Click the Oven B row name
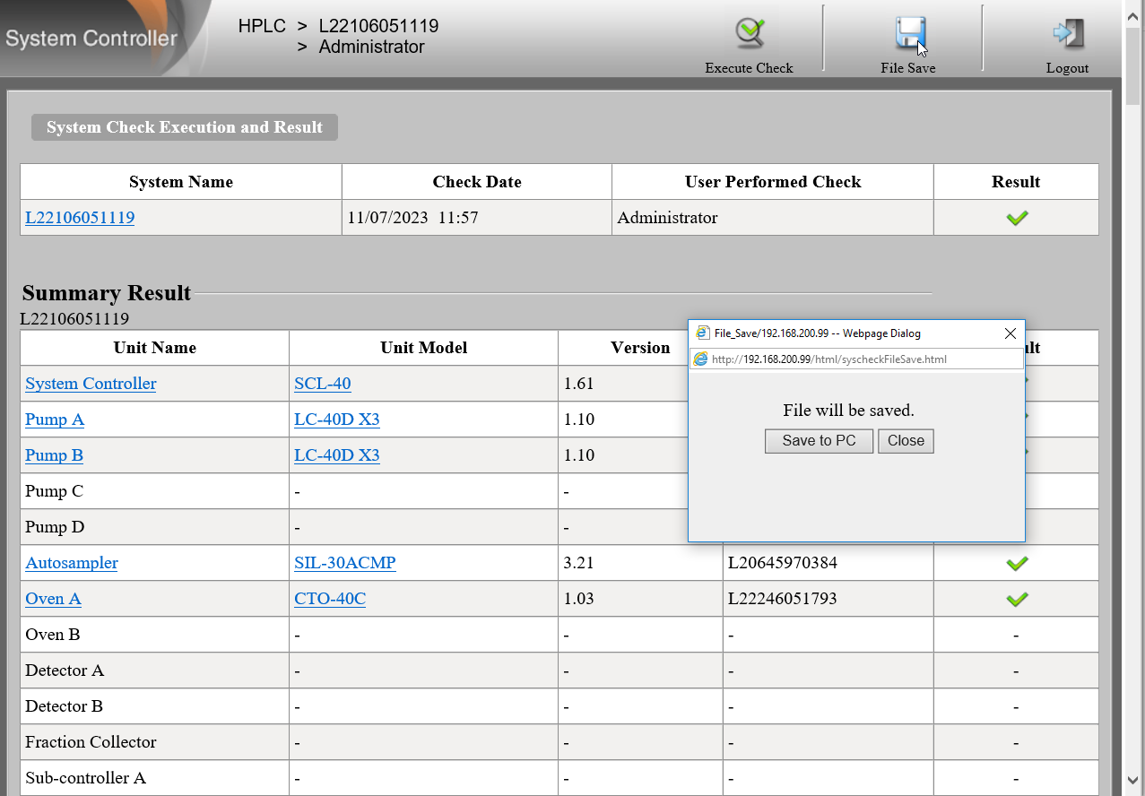 click(53, 635)
